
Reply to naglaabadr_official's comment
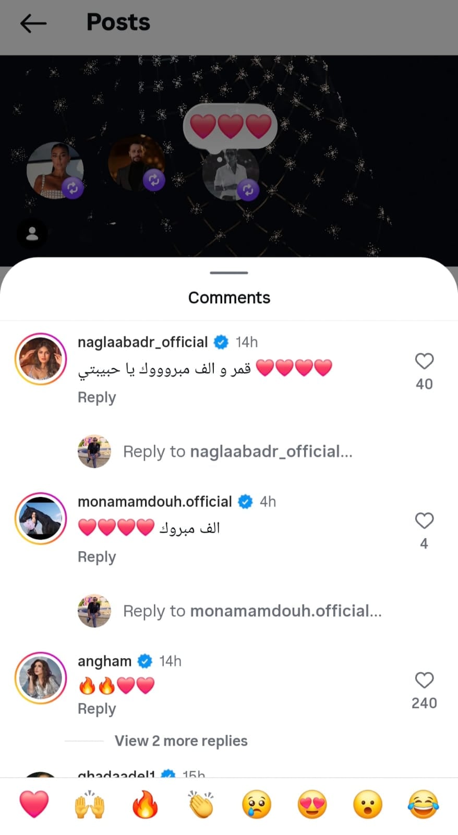(x=97, y=398)
